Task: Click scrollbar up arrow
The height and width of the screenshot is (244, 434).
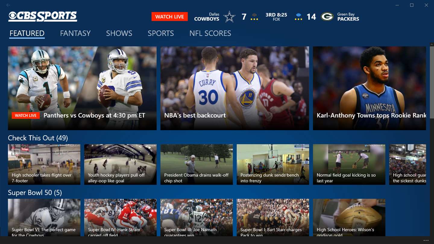Action: pyautogui.click(x=432, y=44)
